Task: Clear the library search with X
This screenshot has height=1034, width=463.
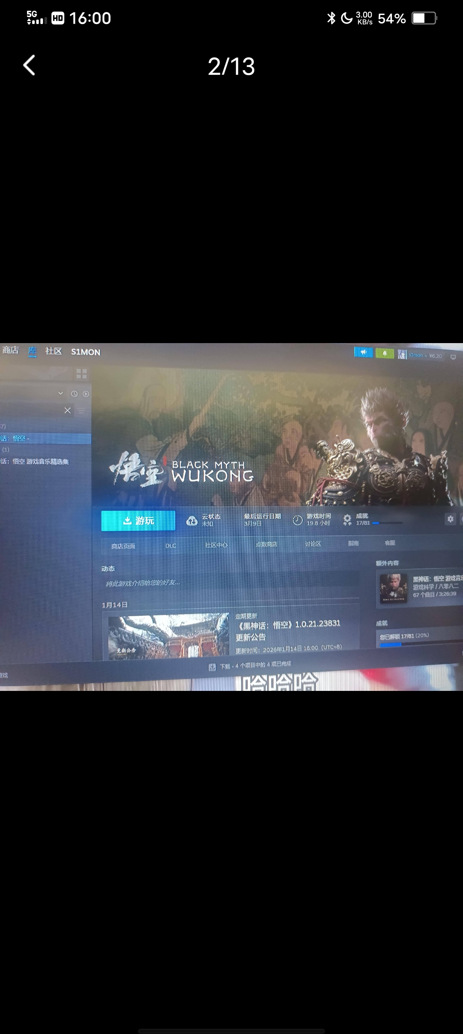Action: tap(67, 411)
